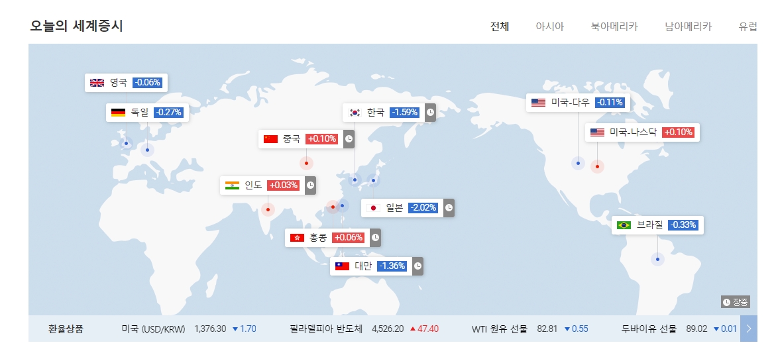Click the +0.06% change badge
Viewport: 776px width, 361px height.
pos(349,238)
